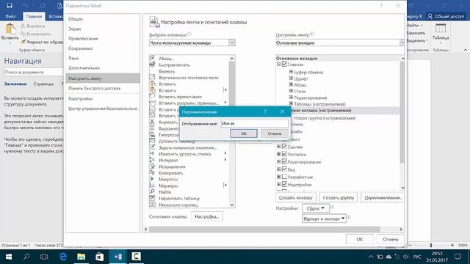Expand the Стили group
The width and height of the screenshot is (470, 264).
(291, 91)
